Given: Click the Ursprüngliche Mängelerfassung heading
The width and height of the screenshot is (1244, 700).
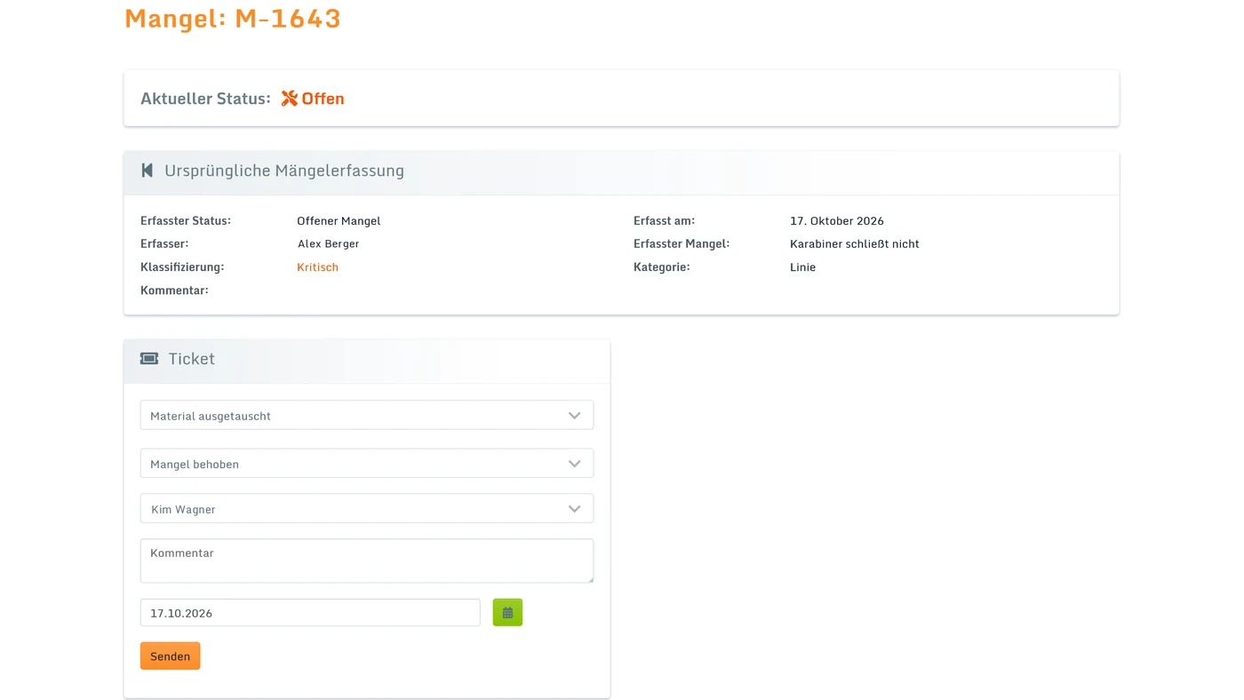Looking at the screenshot, I should click(284, 171).
